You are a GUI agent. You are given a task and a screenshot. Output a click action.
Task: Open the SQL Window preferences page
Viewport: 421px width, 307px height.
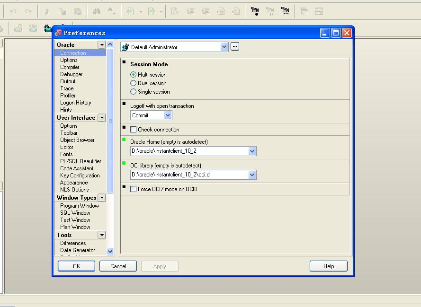(x=75, y=212)
